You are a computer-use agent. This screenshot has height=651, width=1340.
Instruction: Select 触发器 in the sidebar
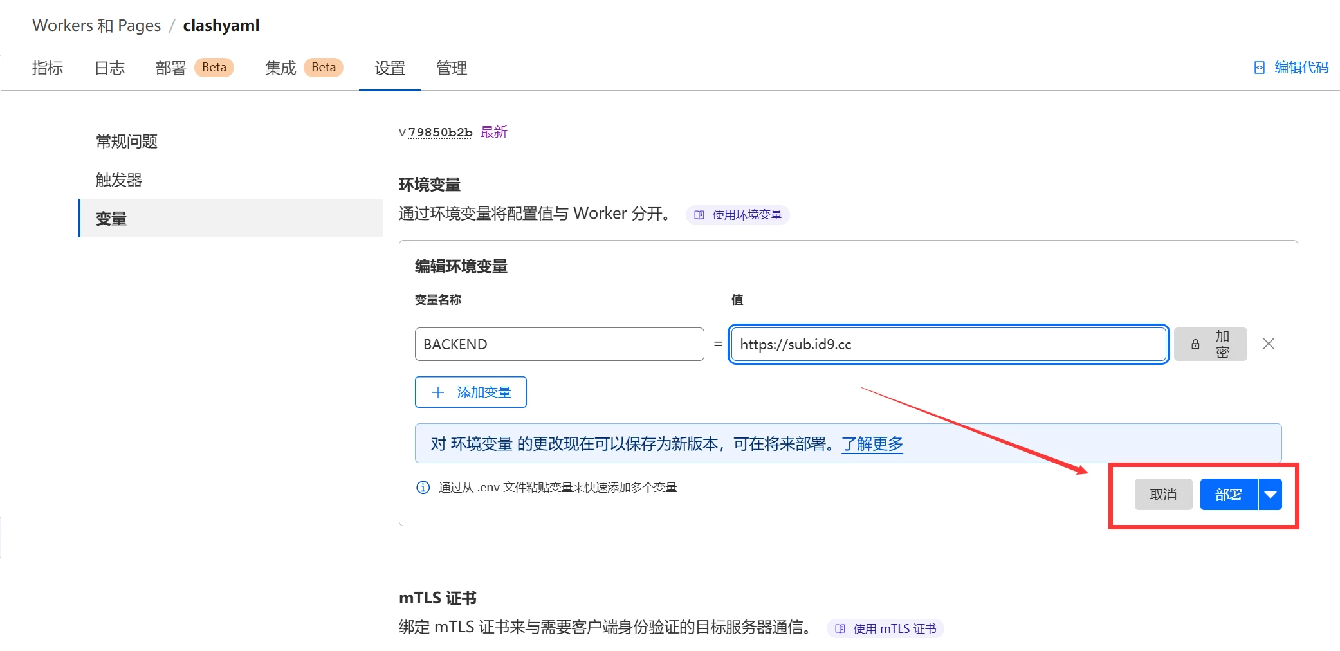[x=119, y=180]
